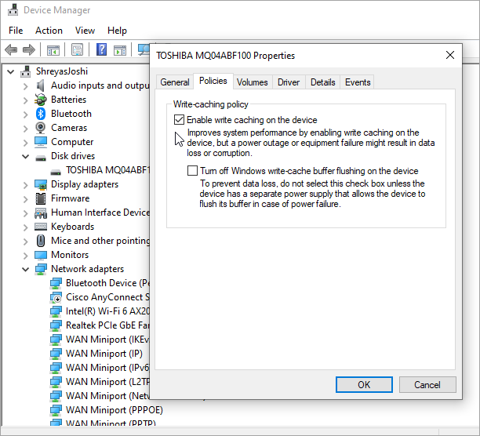480x436 pixels.
Task: Click the Bluetooth category icon
Action: (x=41, y=114)
